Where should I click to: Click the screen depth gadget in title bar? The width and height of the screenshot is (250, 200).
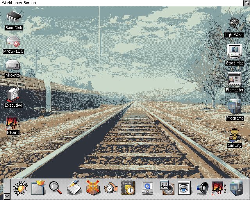click(246, 3)
